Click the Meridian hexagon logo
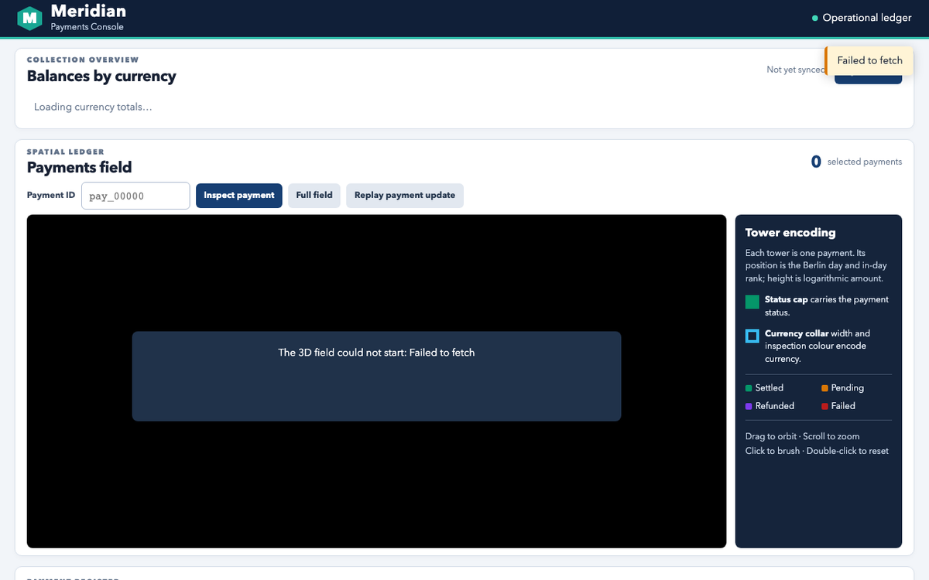Image resolution: width=929 pixels, height=580 pixels. click(29, 18)
